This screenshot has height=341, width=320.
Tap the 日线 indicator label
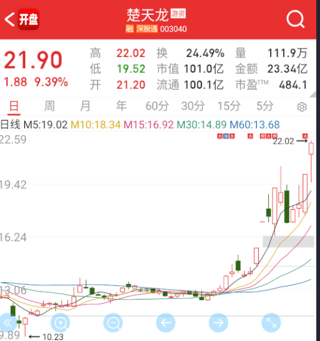pos(11,125)
